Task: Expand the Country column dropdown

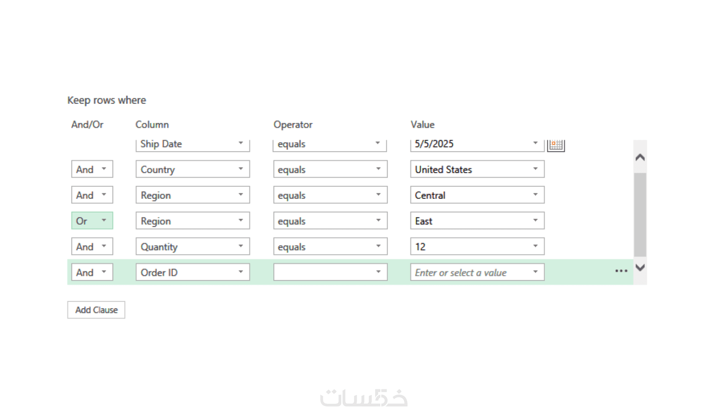Action: (x=193, y=169)
